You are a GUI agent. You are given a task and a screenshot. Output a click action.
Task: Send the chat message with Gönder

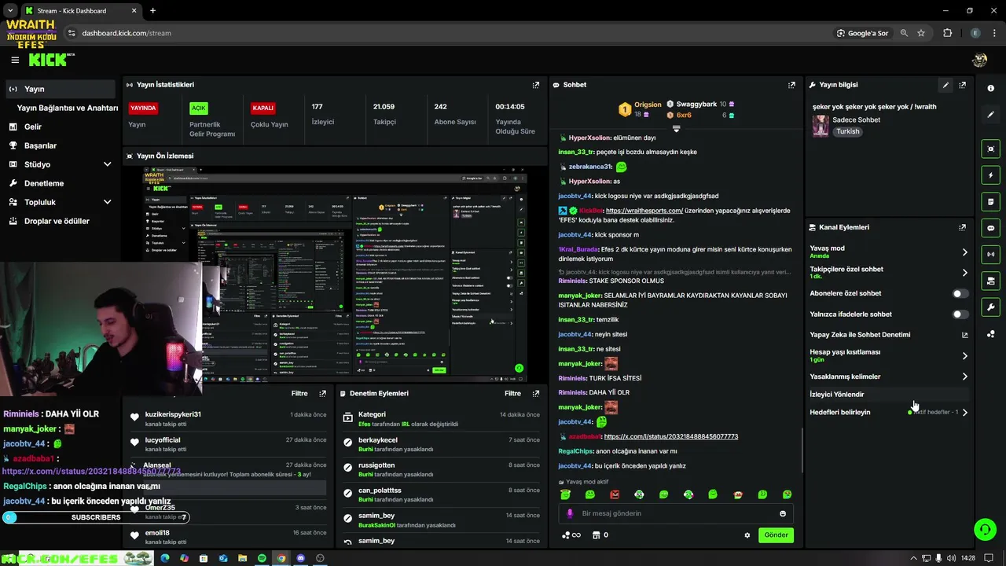click(x=776, y=535)
